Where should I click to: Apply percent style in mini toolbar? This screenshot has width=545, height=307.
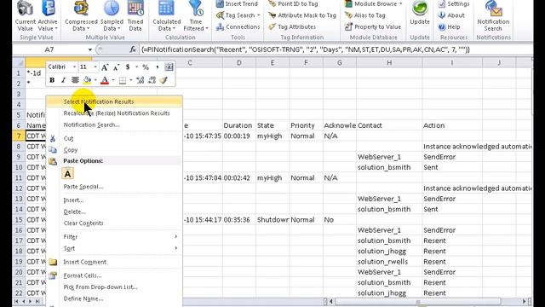[x=146, y=67]
